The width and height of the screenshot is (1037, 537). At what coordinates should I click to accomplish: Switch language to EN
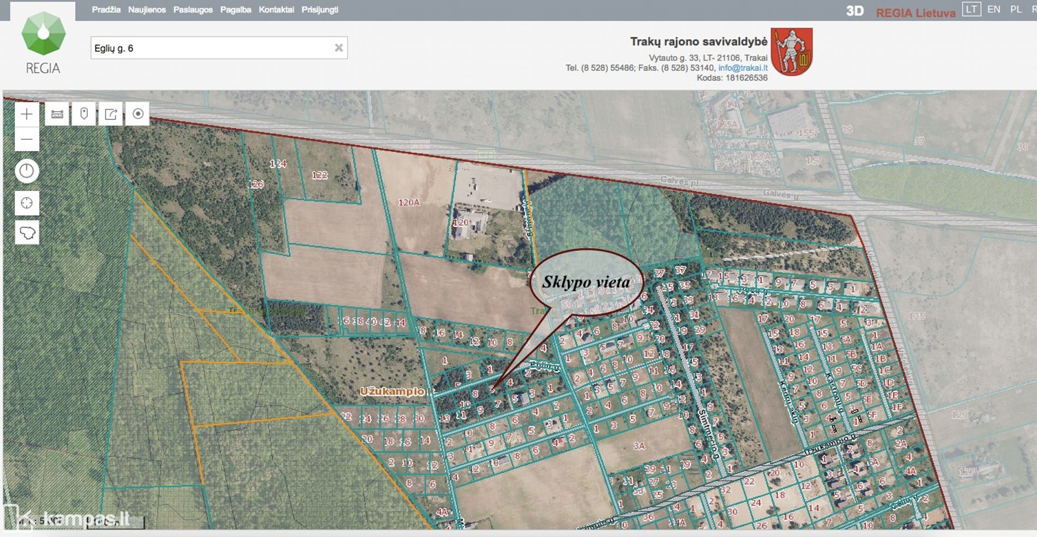[993, 9]
